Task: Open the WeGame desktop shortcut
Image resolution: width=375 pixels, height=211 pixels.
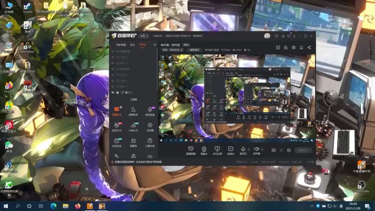Action: click(28, 48)
